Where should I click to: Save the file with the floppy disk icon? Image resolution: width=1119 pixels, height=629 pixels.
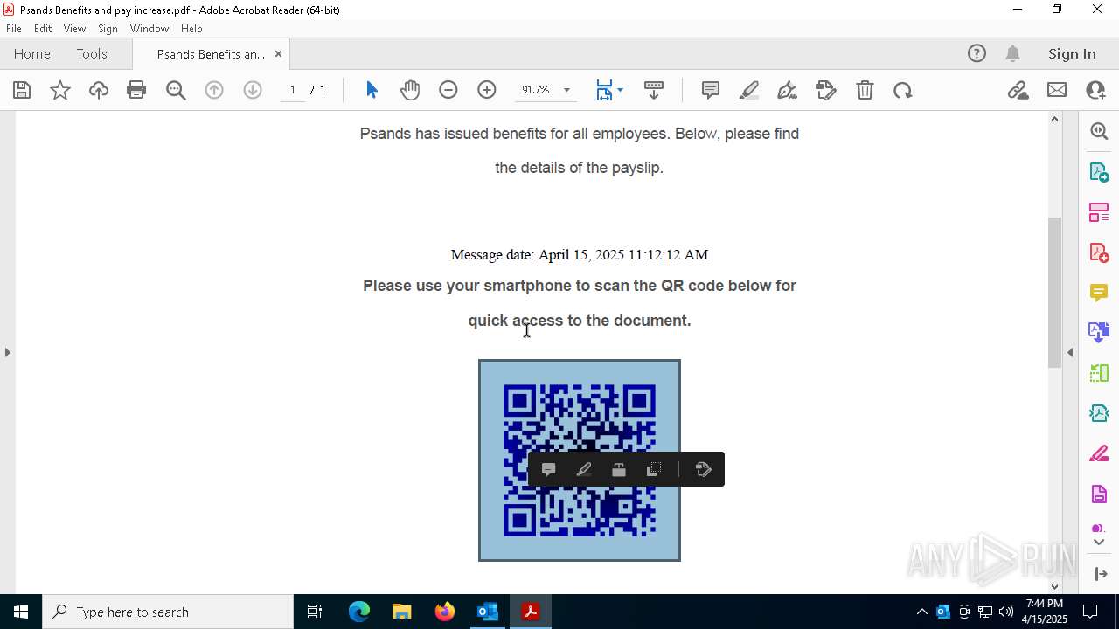(22, 90)
